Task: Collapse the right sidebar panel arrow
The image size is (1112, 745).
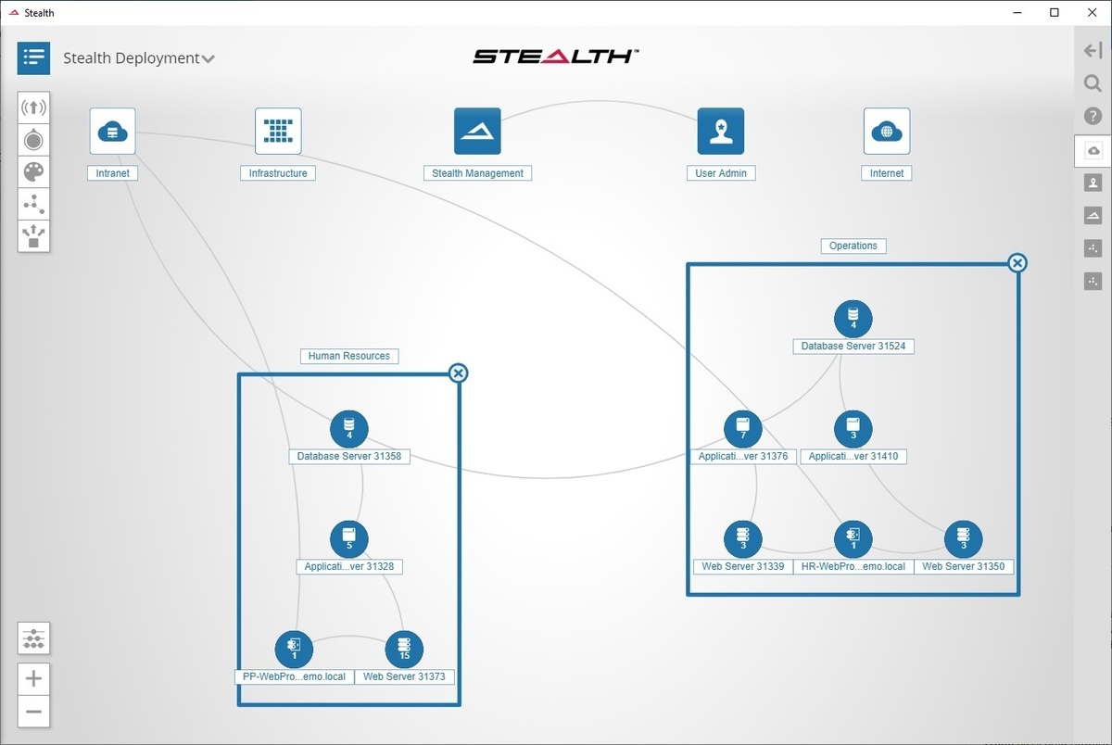Action: 1093,52
